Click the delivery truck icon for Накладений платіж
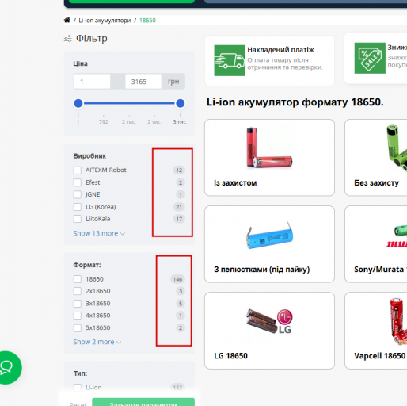Screen dimensions: 407x406 click(230, 60)
